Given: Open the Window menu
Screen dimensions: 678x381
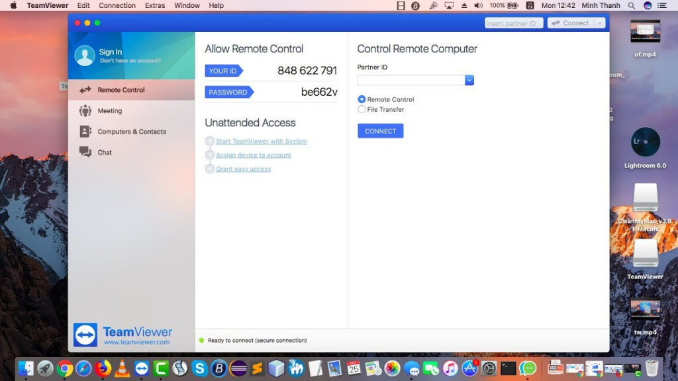Looking at the screenshot, I should [x=187, y=5].
